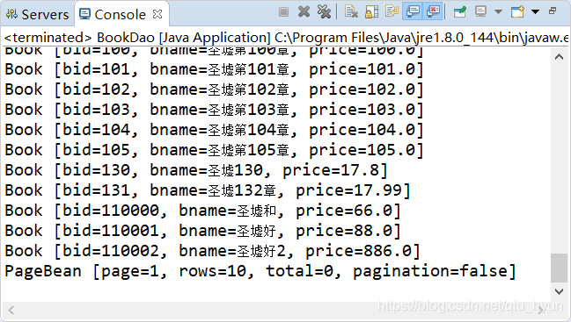Click the Console tab monitor icon
Image resolution: width=571 pixels, height=322 pixels.
tap(84, 14)
